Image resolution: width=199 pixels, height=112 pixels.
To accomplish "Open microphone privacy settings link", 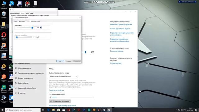I will click(122, 34).
